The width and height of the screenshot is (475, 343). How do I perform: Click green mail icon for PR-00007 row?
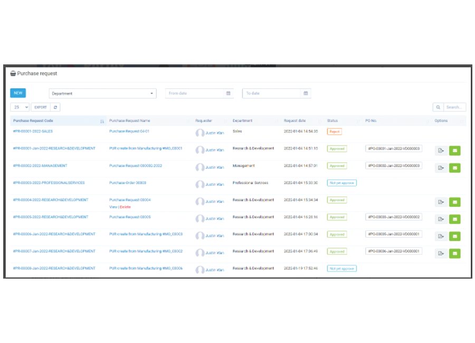[454, 253]
